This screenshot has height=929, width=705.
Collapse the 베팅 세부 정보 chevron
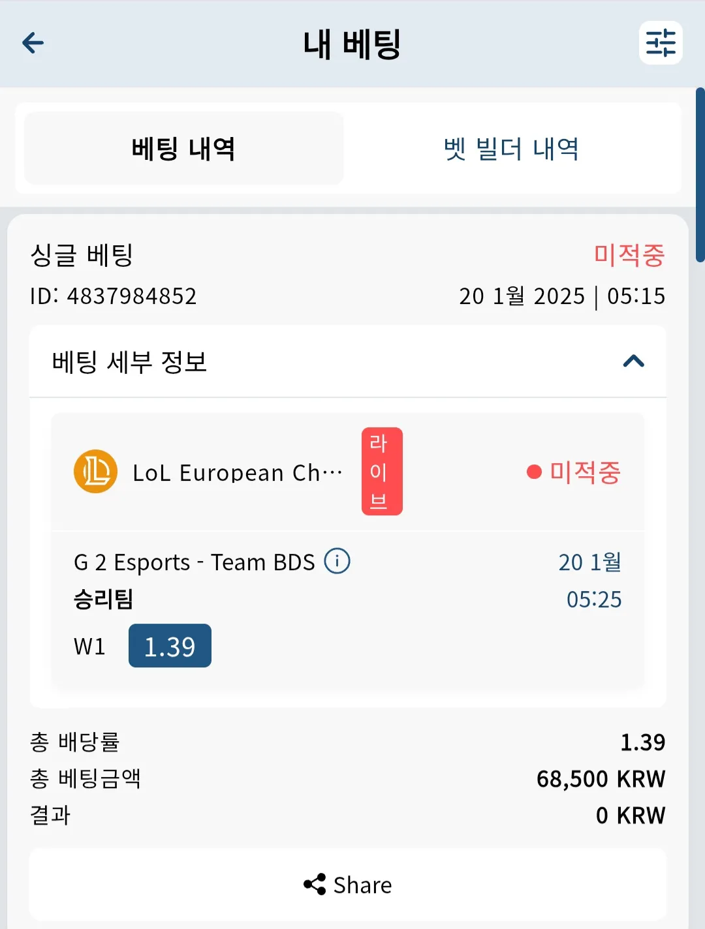click(x=633, y=361)
